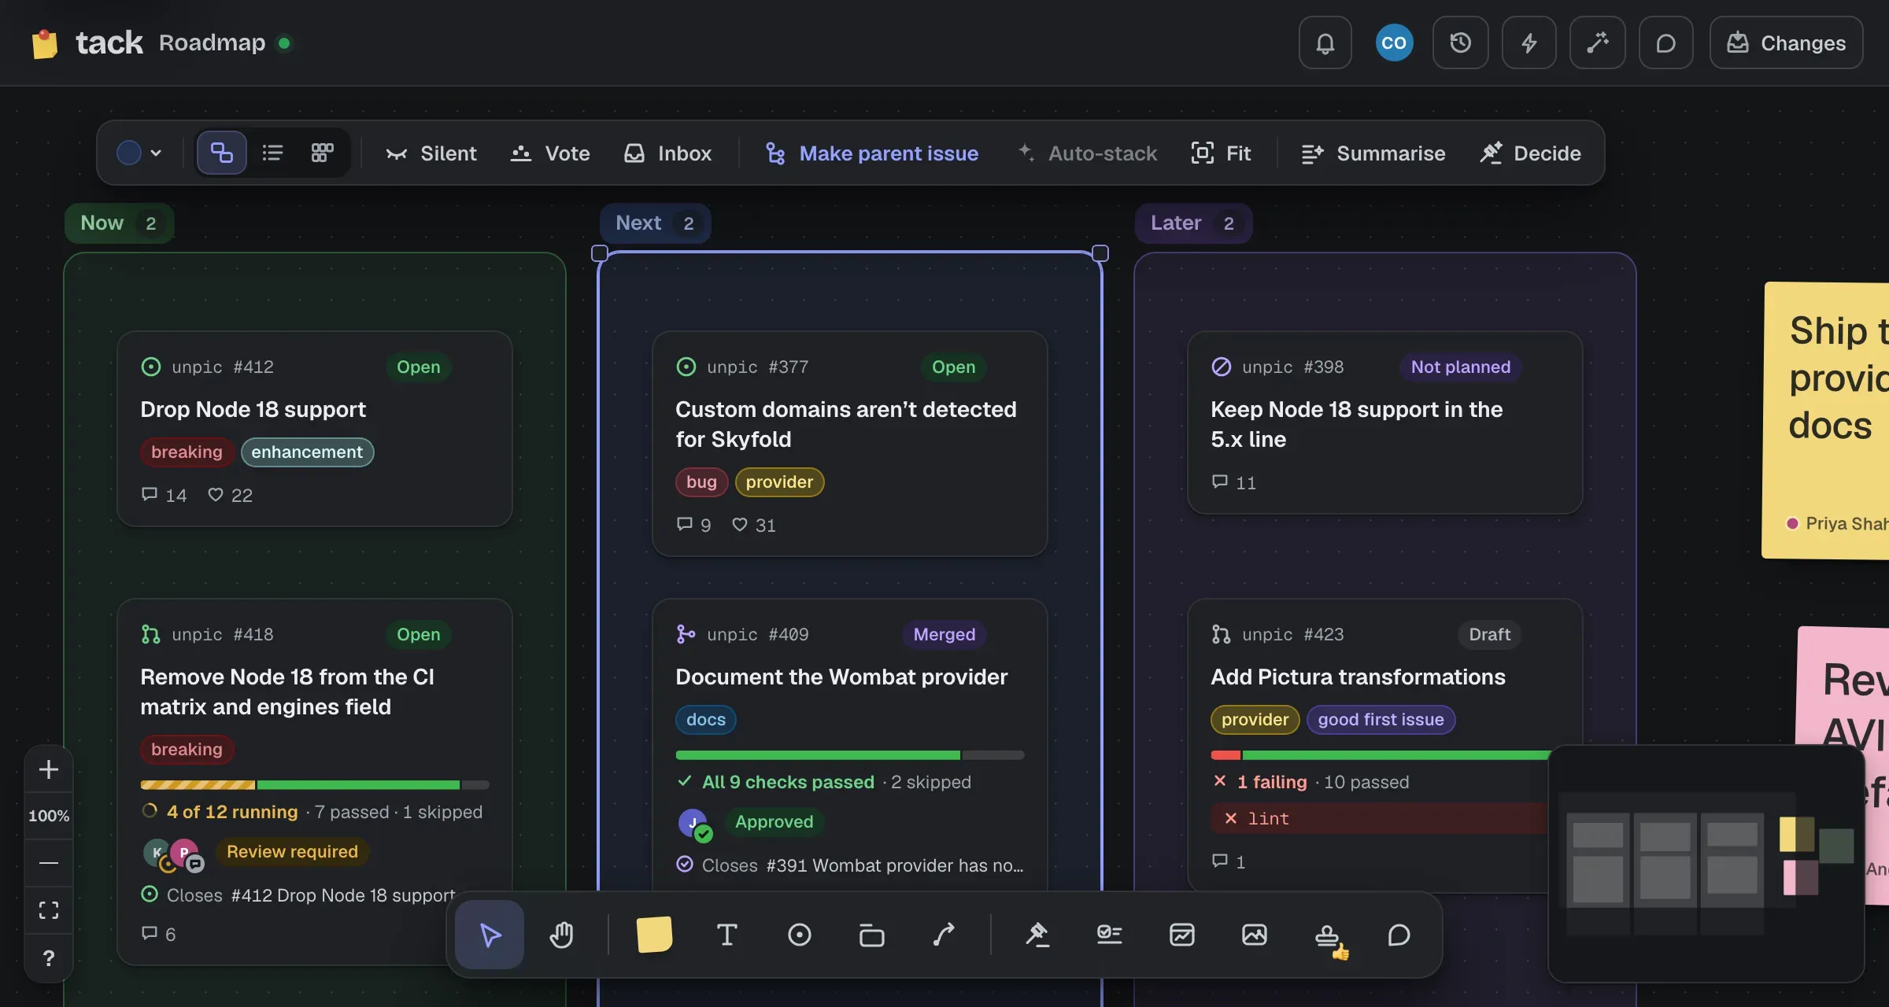The image size is (1889, 1007).
Task: Click the Review required badge
Action: (x=292, y=851)
